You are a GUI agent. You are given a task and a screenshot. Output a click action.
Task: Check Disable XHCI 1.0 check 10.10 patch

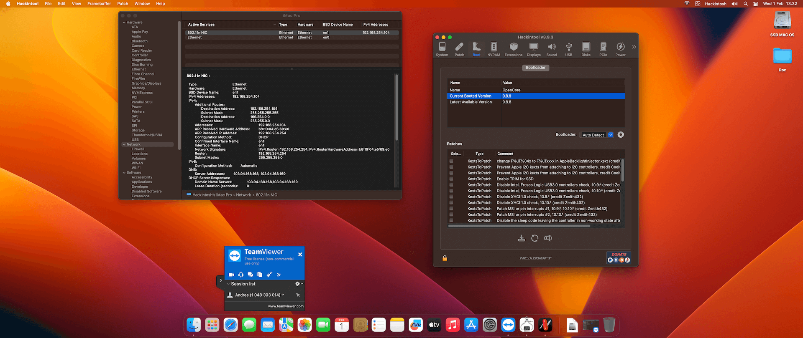451,203
